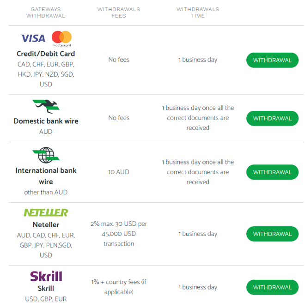Click the Withdrawals Fees column header
The width and height of the screenshot is (305, 308).
[119, 12]
